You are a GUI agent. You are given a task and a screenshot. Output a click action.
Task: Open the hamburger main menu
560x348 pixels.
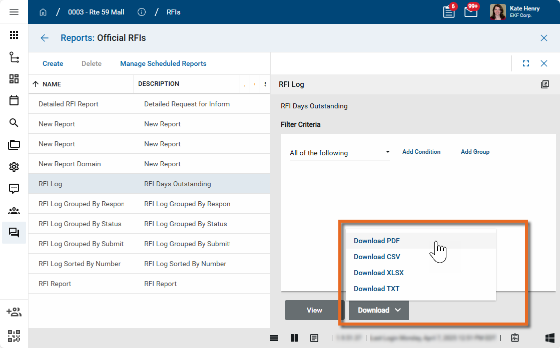pos(14,12)
